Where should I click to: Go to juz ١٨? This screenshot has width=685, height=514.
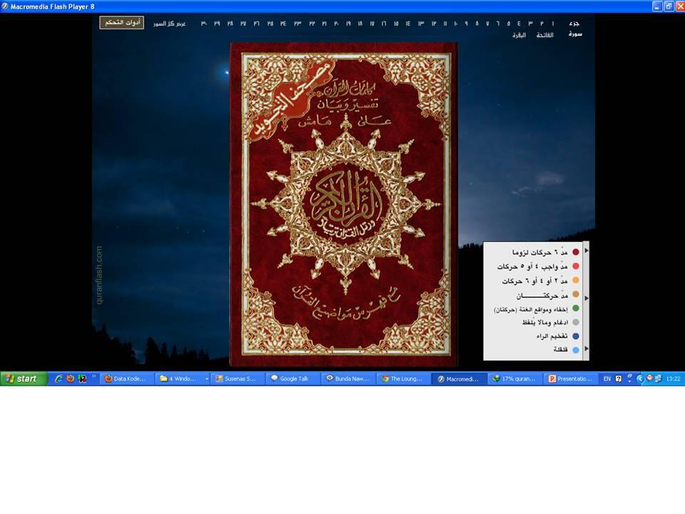coord(360,24)
